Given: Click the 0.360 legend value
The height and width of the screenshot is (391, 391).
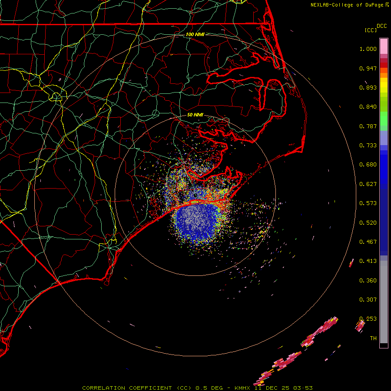Looking at the screenshot, I should [368, 281].
